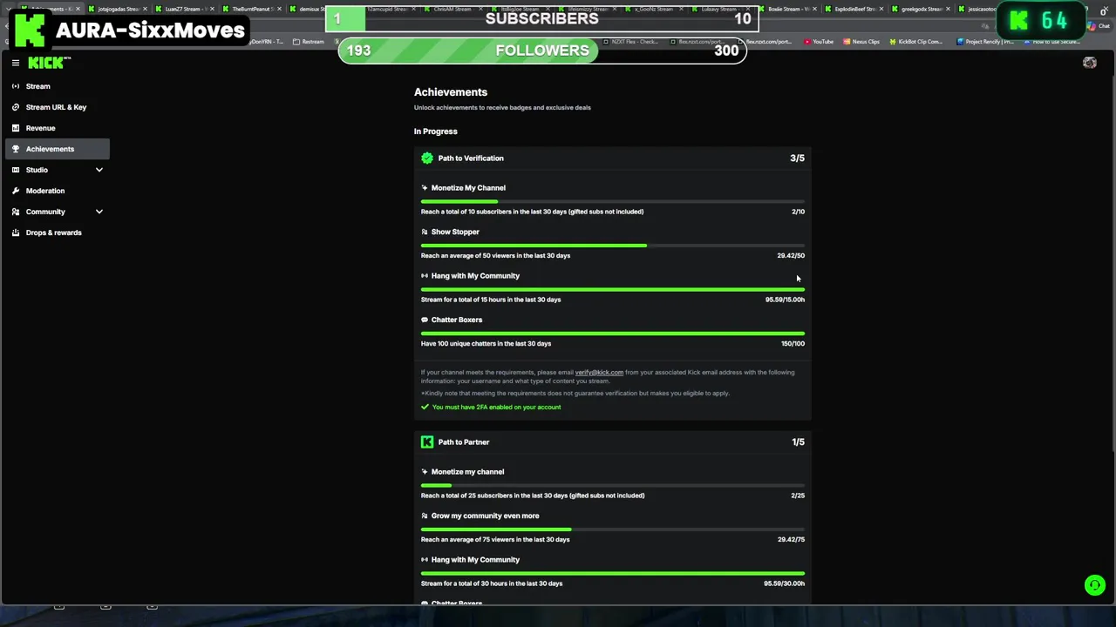Switch to the Bowie Stream browser tab
Image resolution: width=1116 pixels, height=627 pixels.
tap(788, 9)
